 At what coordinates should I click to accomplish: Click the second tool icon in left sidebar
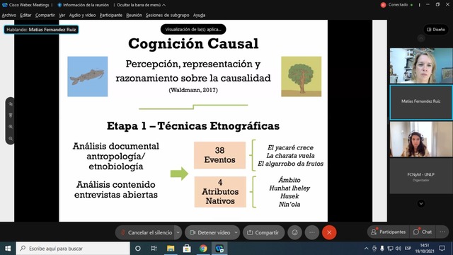click(11, 115)
